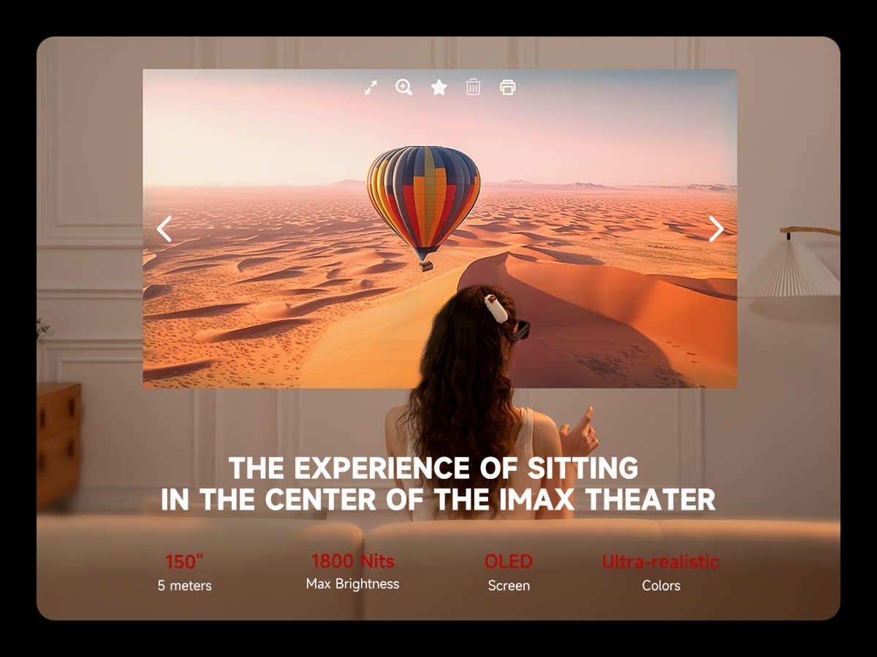Click the "1800 Nits" red text
Viewport: 877px width, 657px height.
click(353, 561)
